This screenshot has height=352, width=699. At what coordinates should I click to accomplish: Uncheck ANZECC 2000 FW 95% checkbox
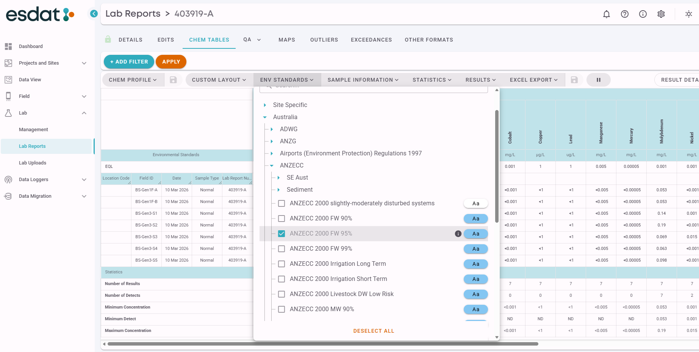(281, 234)
